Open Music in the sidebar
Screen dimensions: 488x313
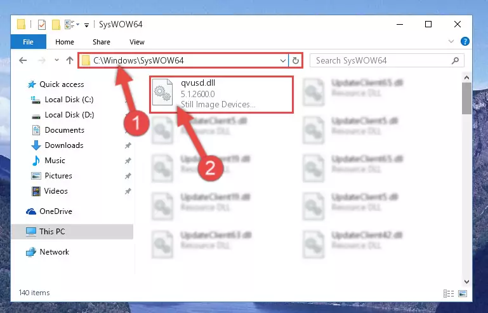coord(55,161)
